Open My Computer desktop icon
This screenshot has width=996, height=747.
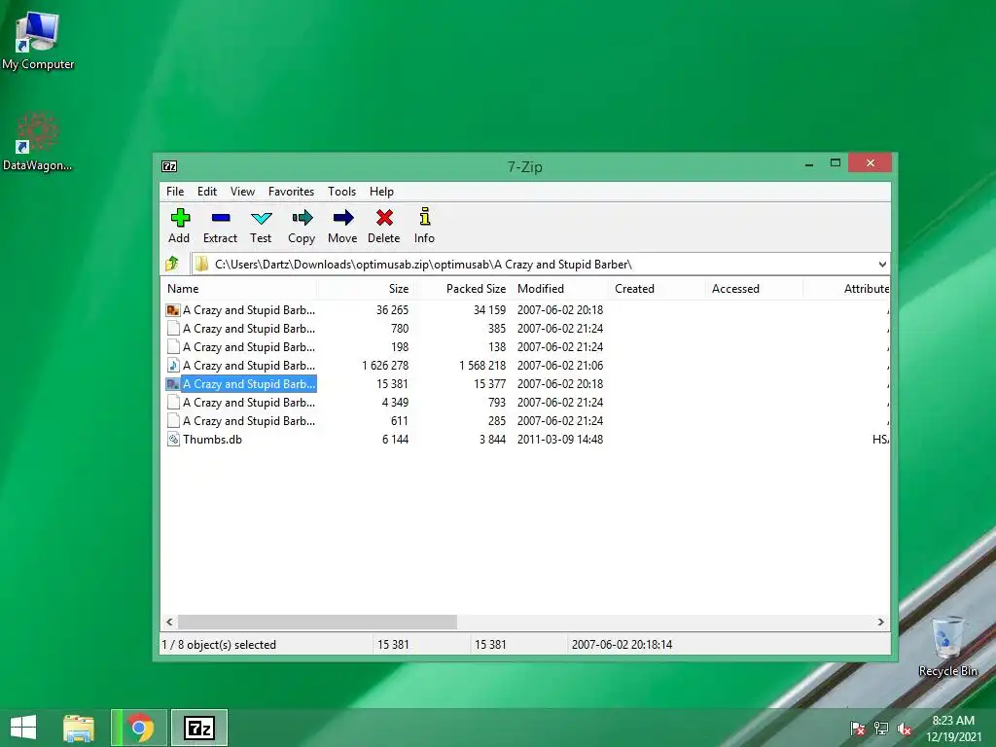[38, 39]
